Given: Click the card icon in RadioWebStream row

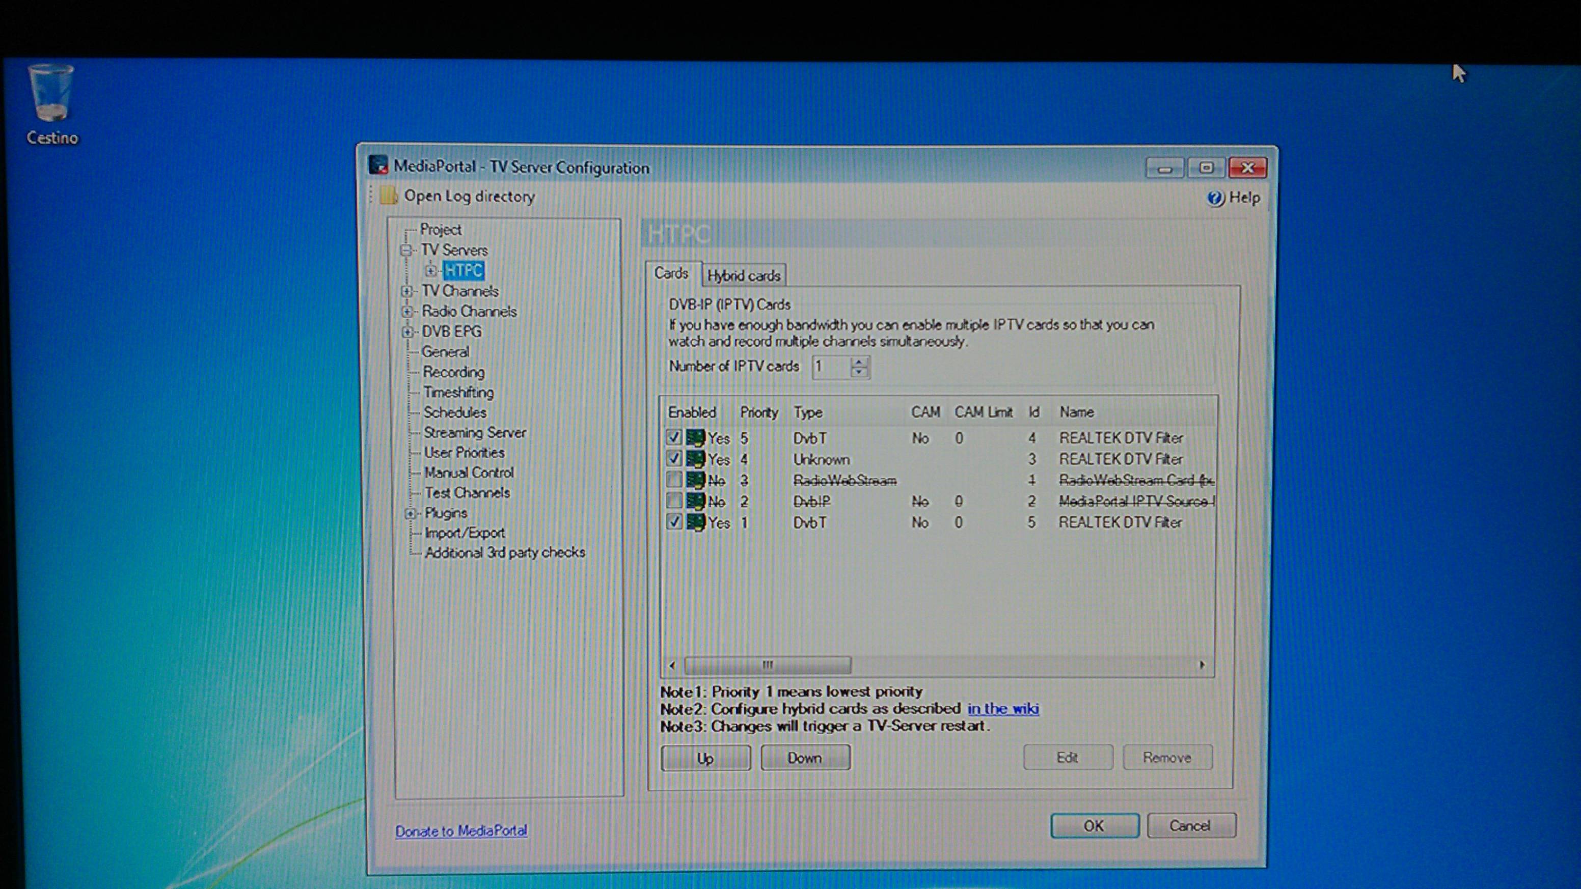Looking at the screenshot, I should pos(695,480).
